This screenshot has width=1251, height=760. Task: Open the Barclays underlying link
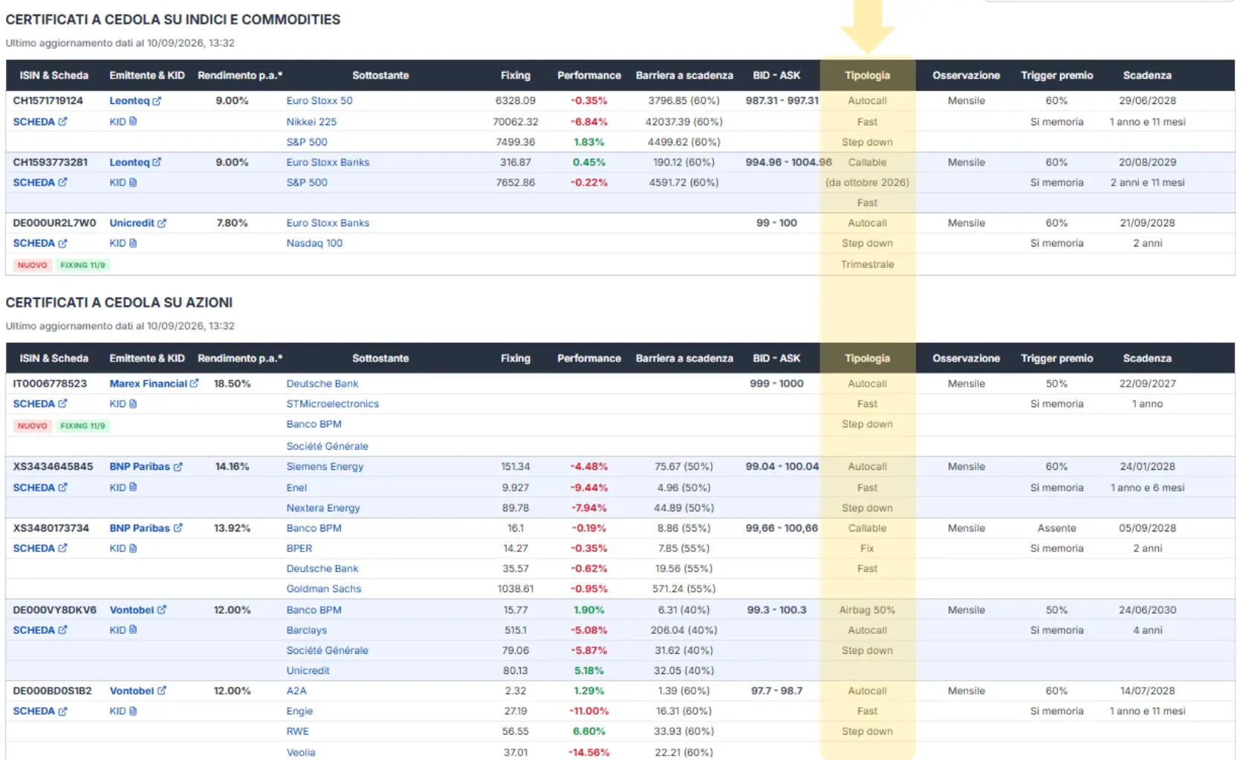point(307,630)
